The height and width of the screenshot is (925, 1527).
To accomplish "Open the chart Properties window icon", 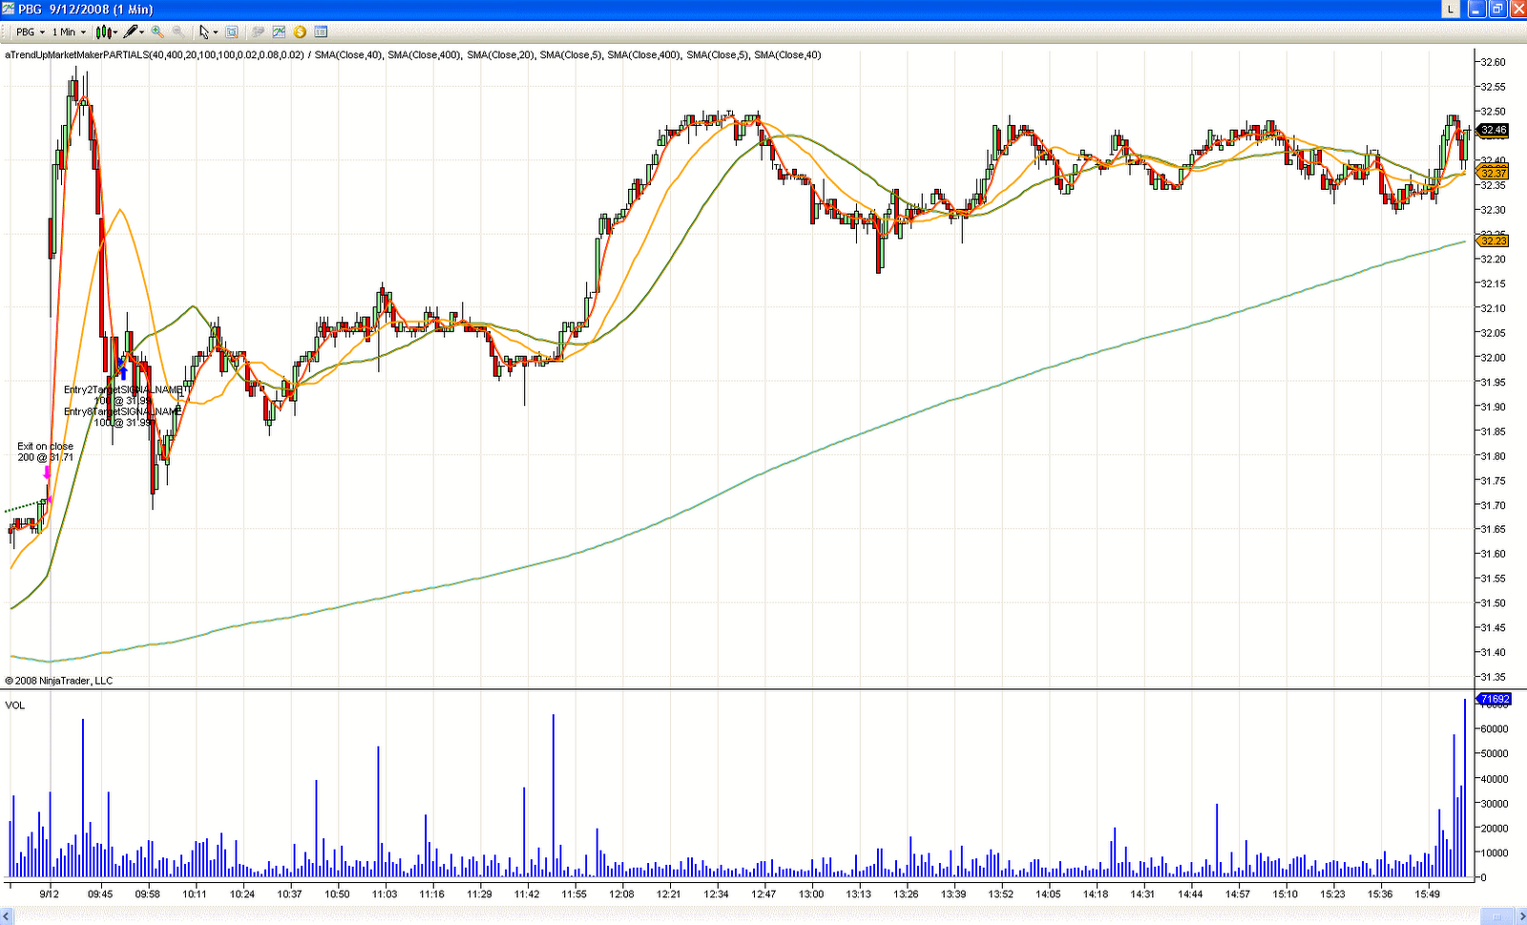I will click(321, 32).
